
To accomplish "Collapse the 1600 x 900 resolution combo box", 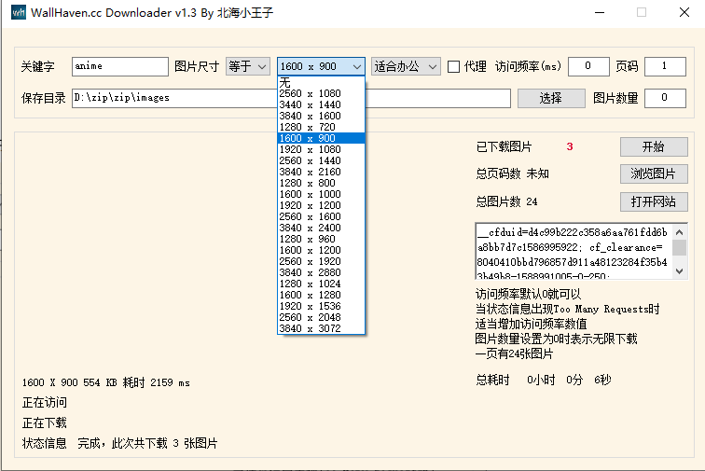I will 321,66.
